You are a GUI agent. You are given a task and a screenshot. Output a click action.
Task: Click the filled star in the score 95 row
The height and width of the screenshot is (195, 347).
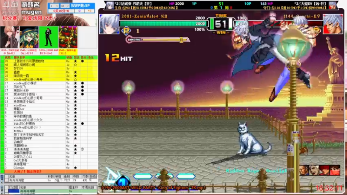click(75, 61)
